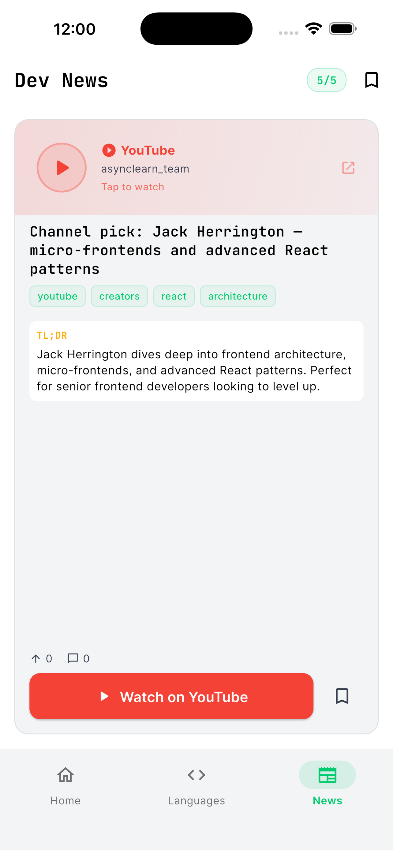Upvote the post with the arrow icon
This screenshot has height=850, width=393.
36,659
